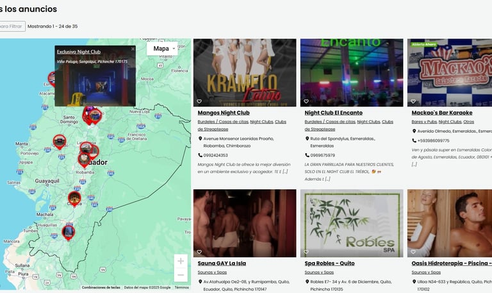The width and height of the screenshot is (492, 293).
Task: Open Sauna GAY La Isla listing title
Action: click(x=222, y=264)
